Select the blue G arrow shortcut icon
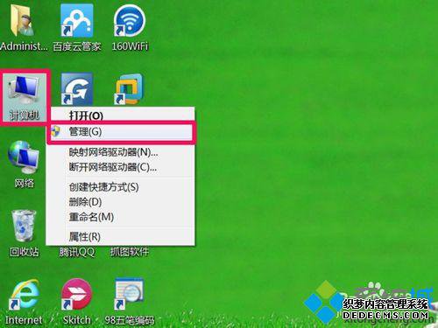The height and width of the screenshot is (328, 438). click(x=77, y=89)
